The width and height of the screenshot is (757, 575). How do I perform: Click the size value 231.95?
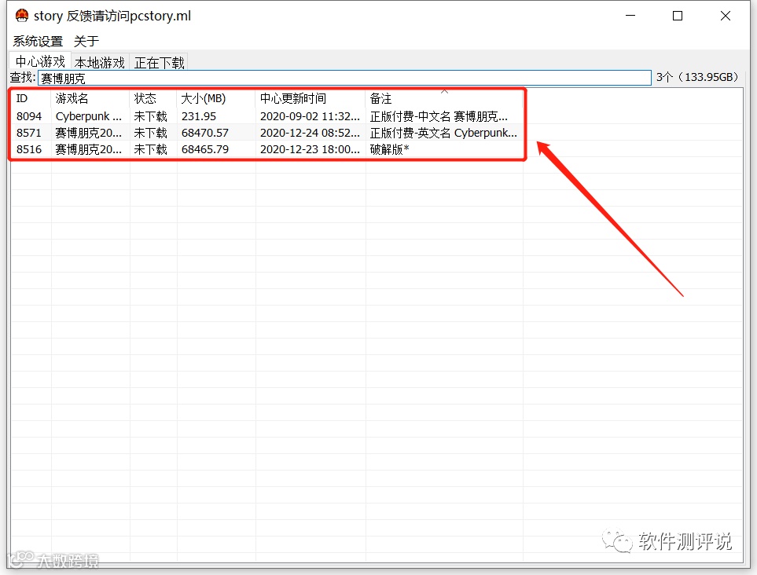198,116
